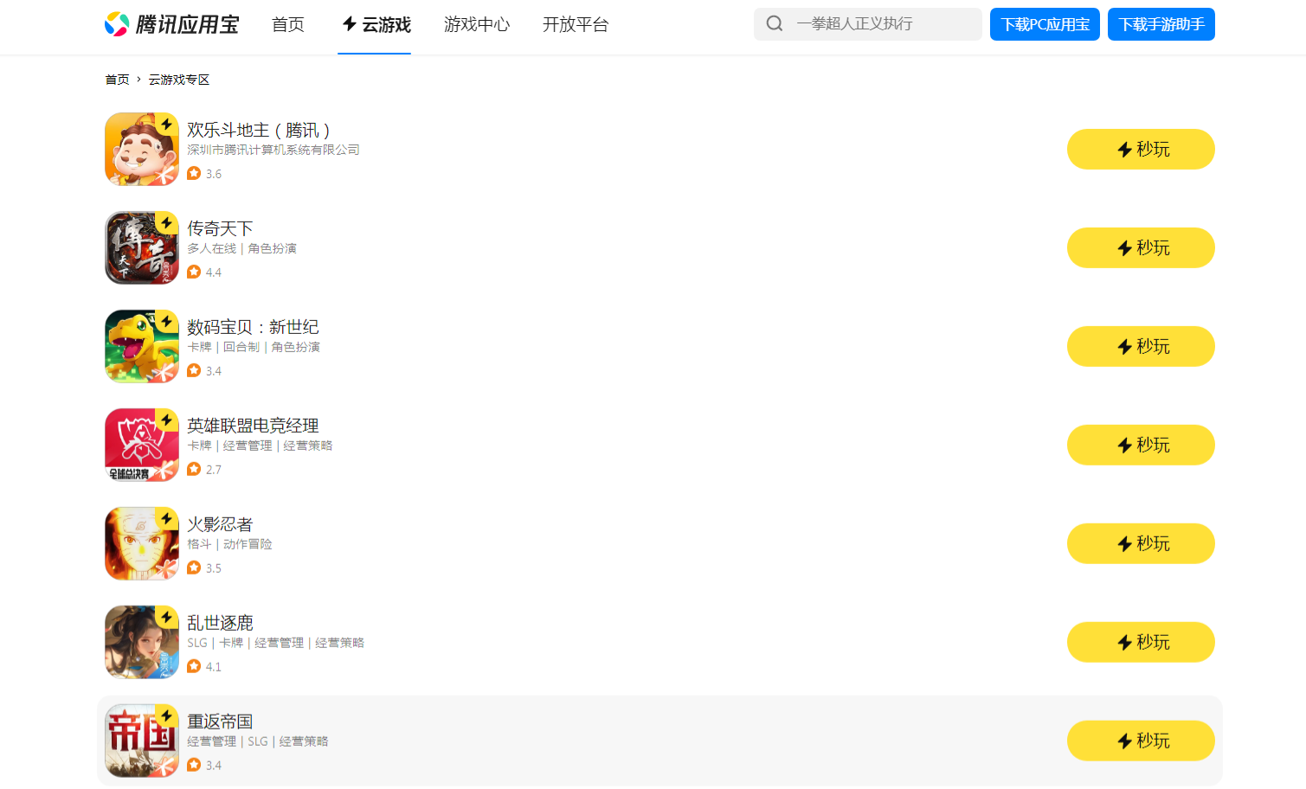This screenshot has width=1306, height=789.
Task: Click tags SLG | 卡牌 | 经营管理 | 经营策略
Action: pyautogui.click(x=275, y=643)
